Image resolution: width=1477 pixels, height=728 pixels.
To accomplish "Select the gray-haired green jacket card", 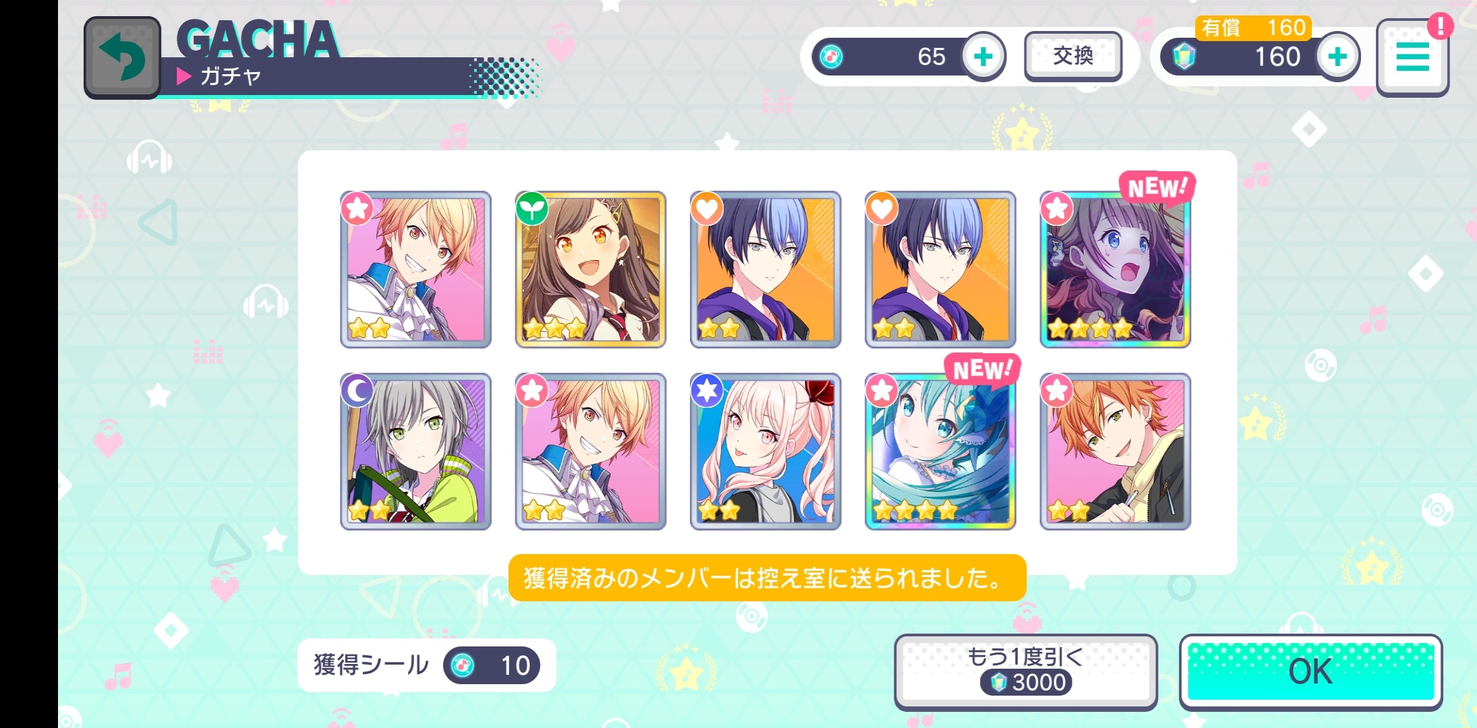I will (x=415, y=452).
